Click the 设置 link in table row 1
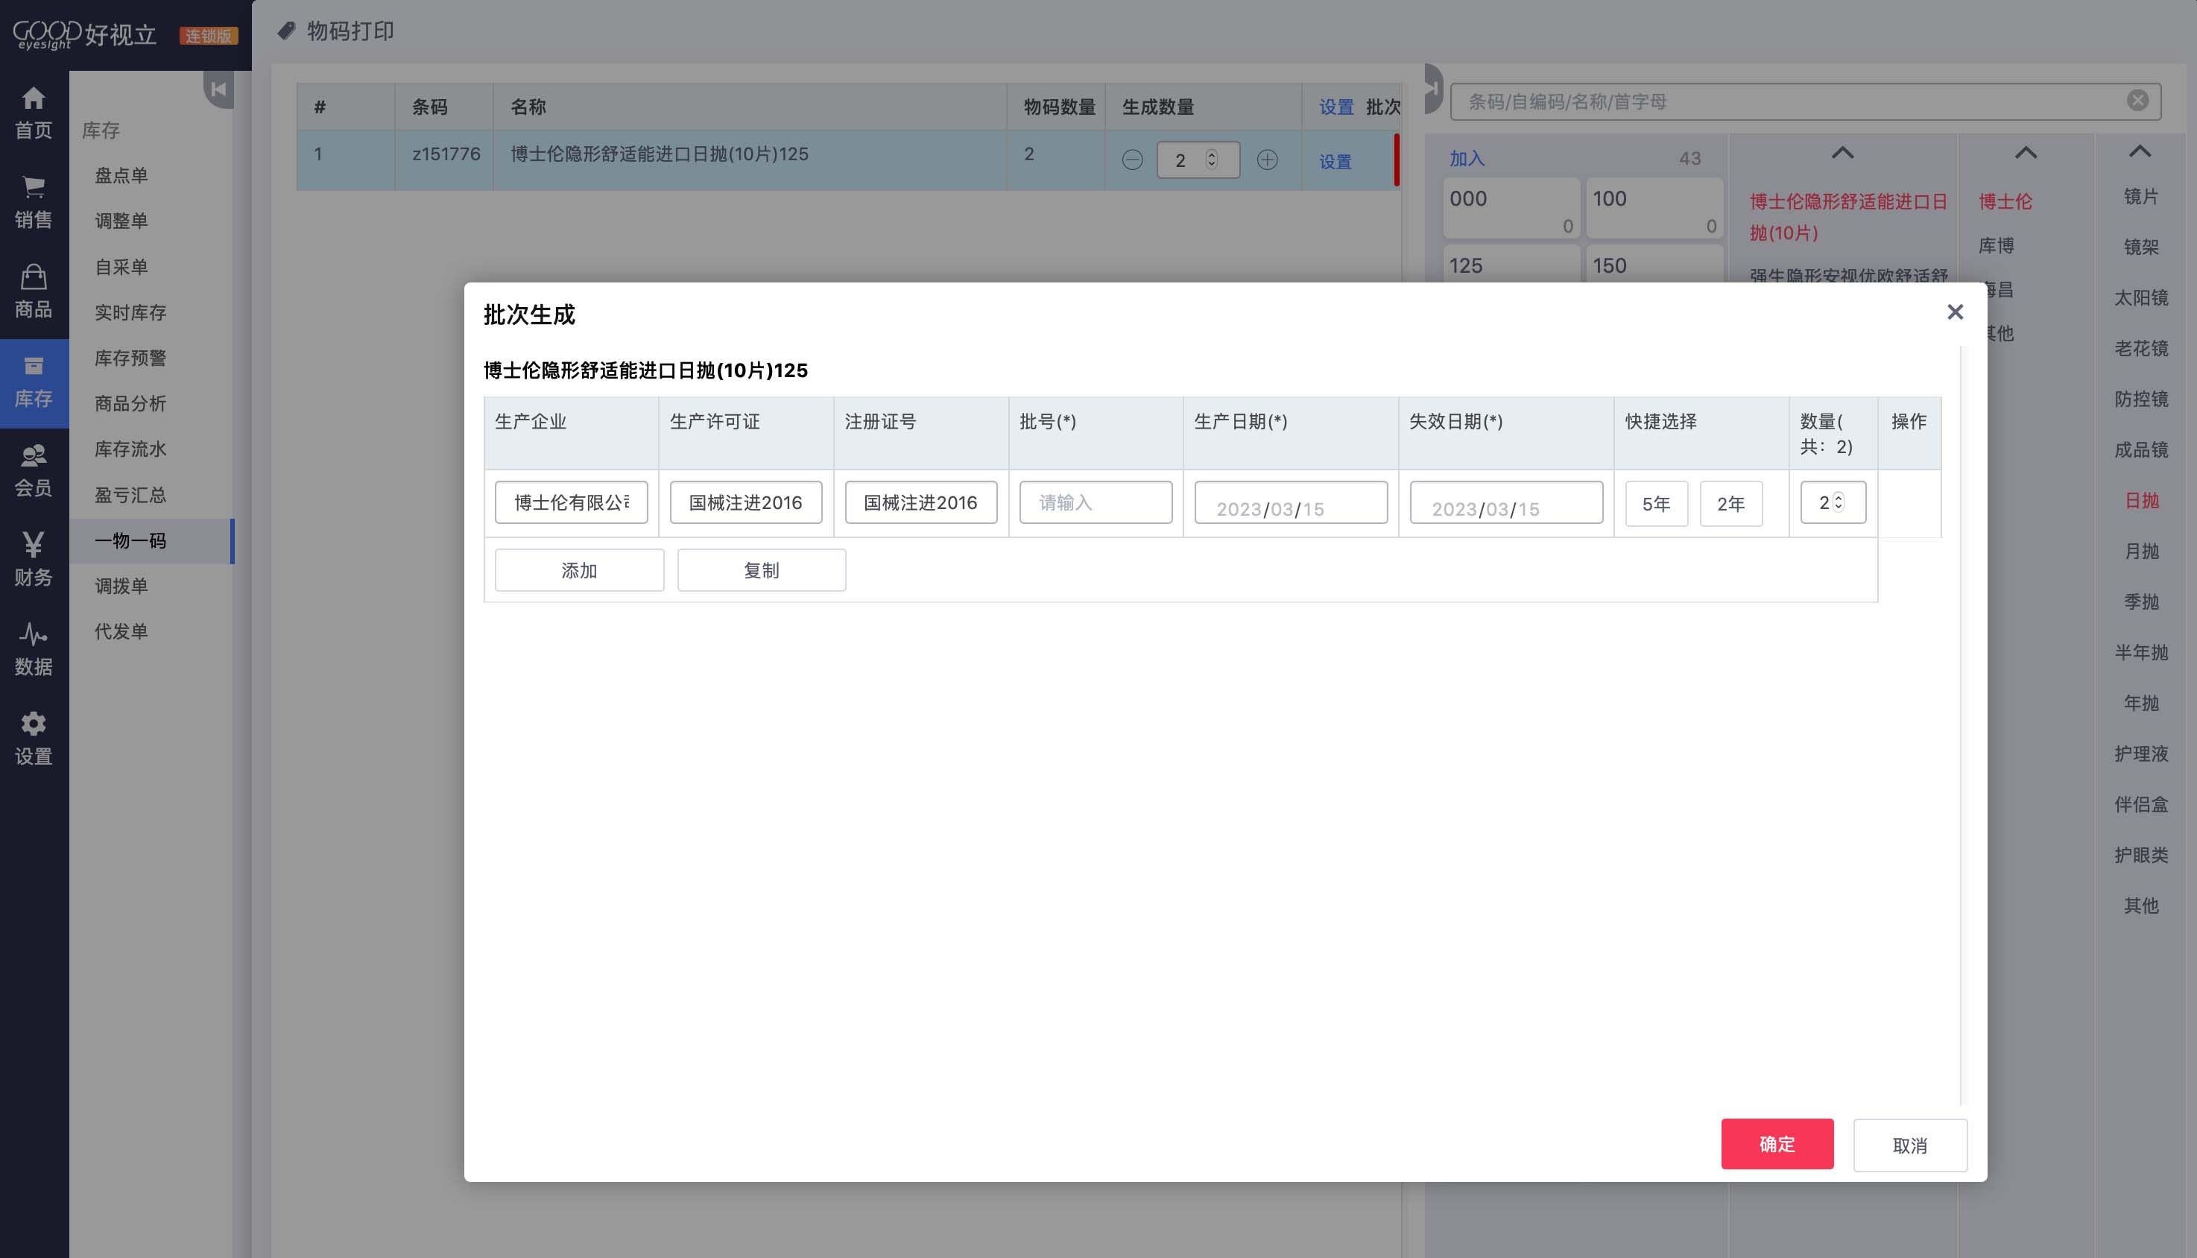This screenshot has height=1258, width=2197. tap(1335, 162)
